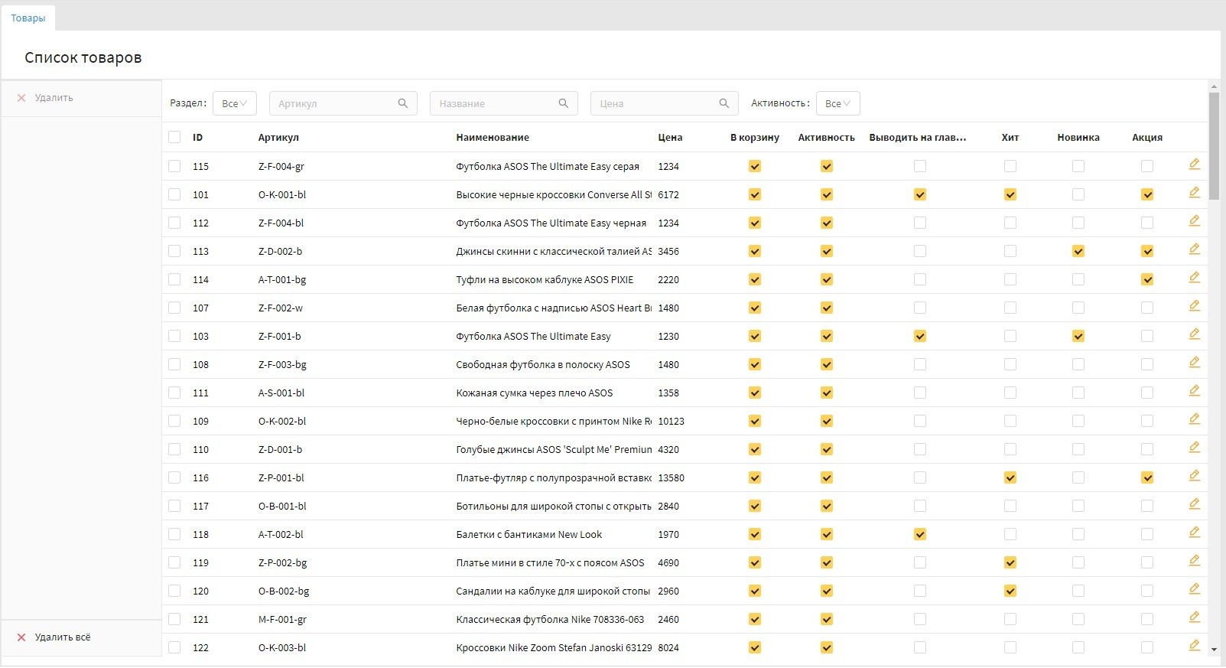
Task: Click magnifier icon in Название filter
Action: point(564,103)
